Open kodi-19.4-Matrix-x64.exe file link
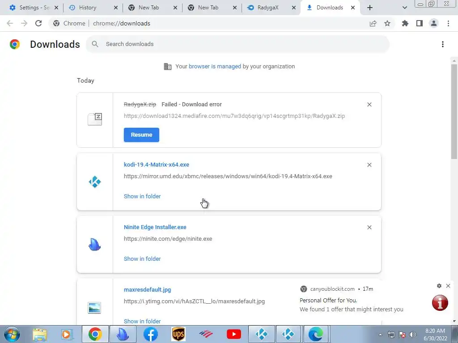Image resolution: width=458 pixels, height=343 pixels. (x=156, y=164)
